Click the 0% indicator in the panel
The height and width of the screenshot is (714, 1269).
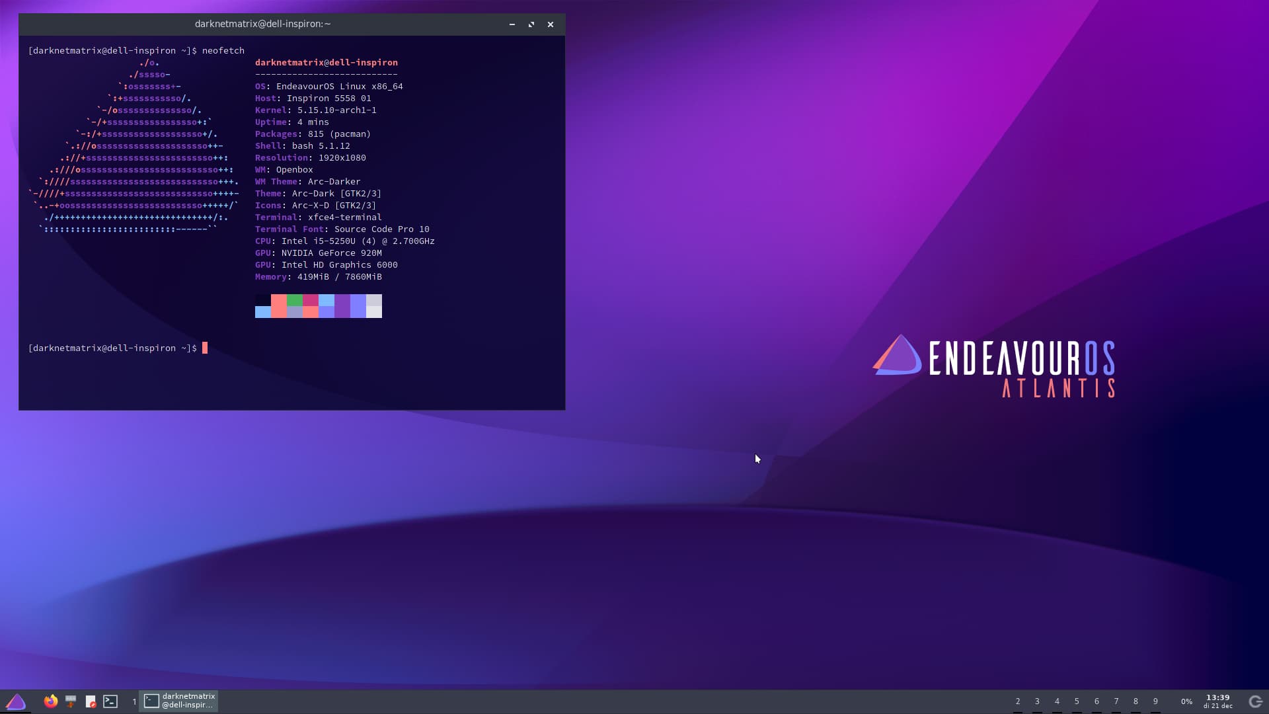click(x=1186, y=701)
